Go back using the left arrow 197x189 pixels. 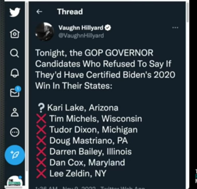[x=39, y=12]
